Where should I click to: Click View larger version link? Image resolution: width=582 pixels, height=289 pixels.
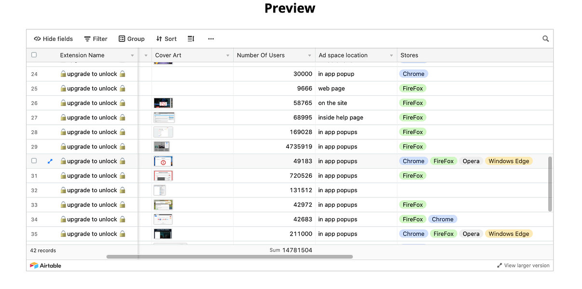coord(523,265)
